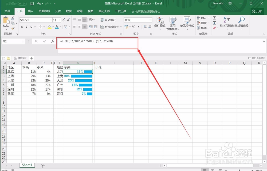Toggle the AutoSave switch
Screen dimensions: 267x171
point(22,3)
